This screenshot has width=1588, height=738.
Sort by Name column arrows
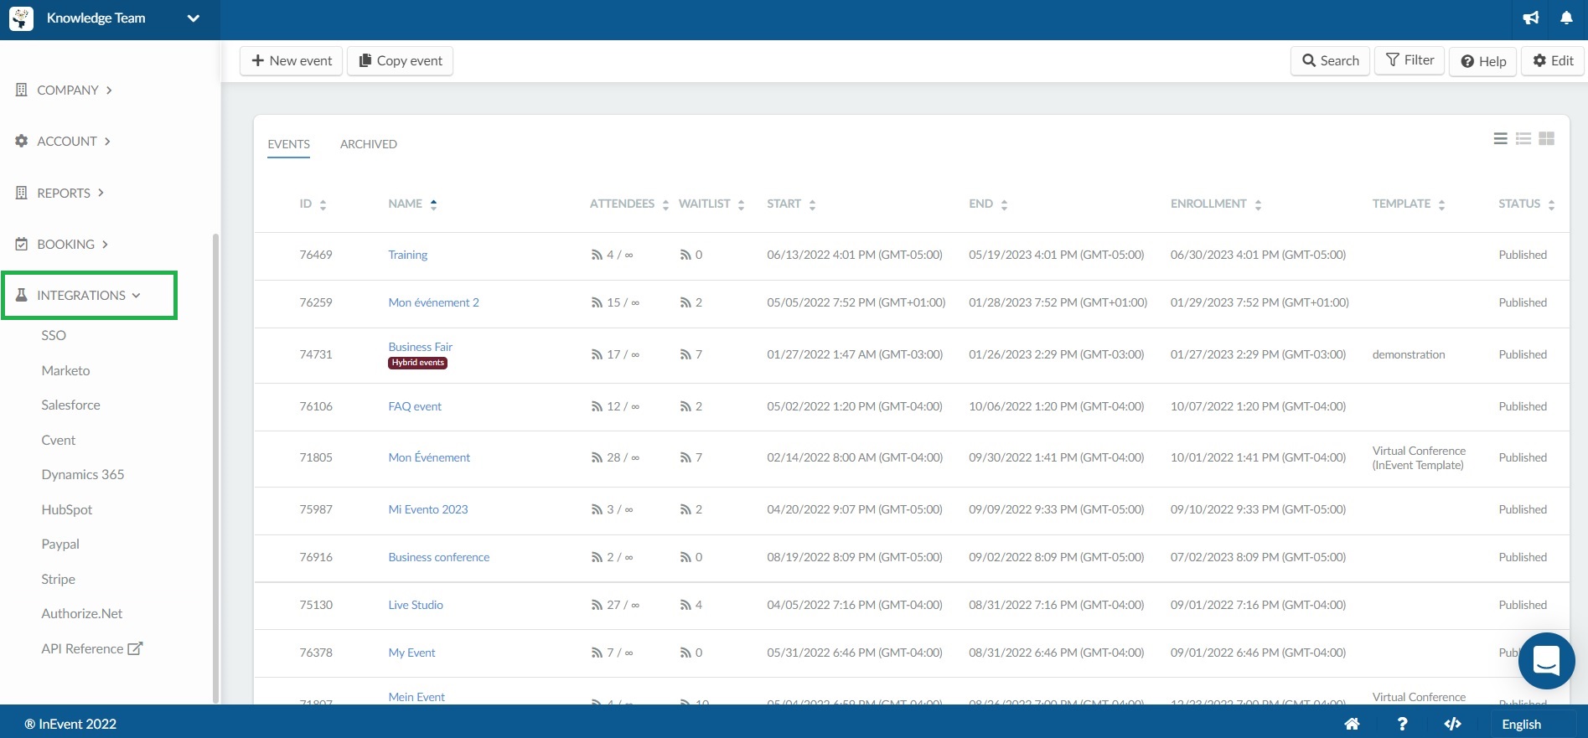[433, 204]
